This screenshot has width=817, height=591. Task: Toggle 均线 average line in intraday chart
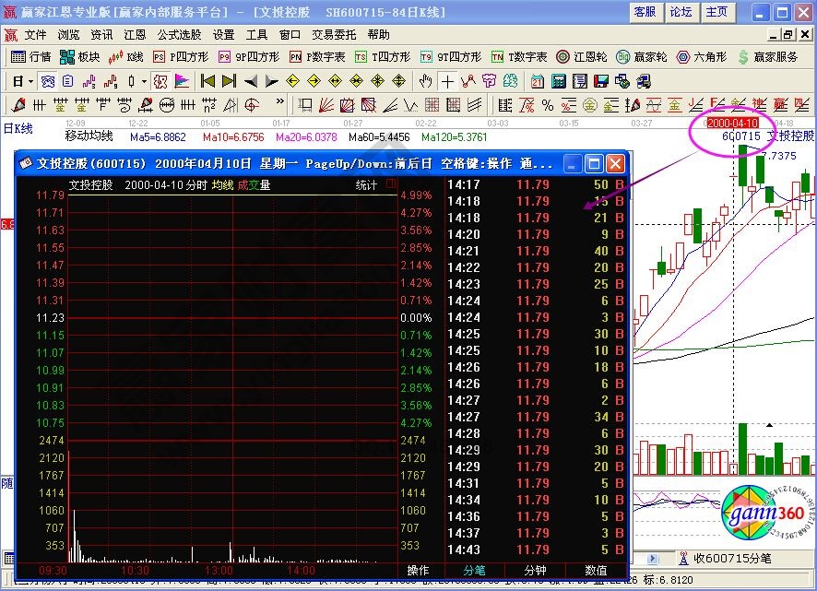[x=222, y=184]
